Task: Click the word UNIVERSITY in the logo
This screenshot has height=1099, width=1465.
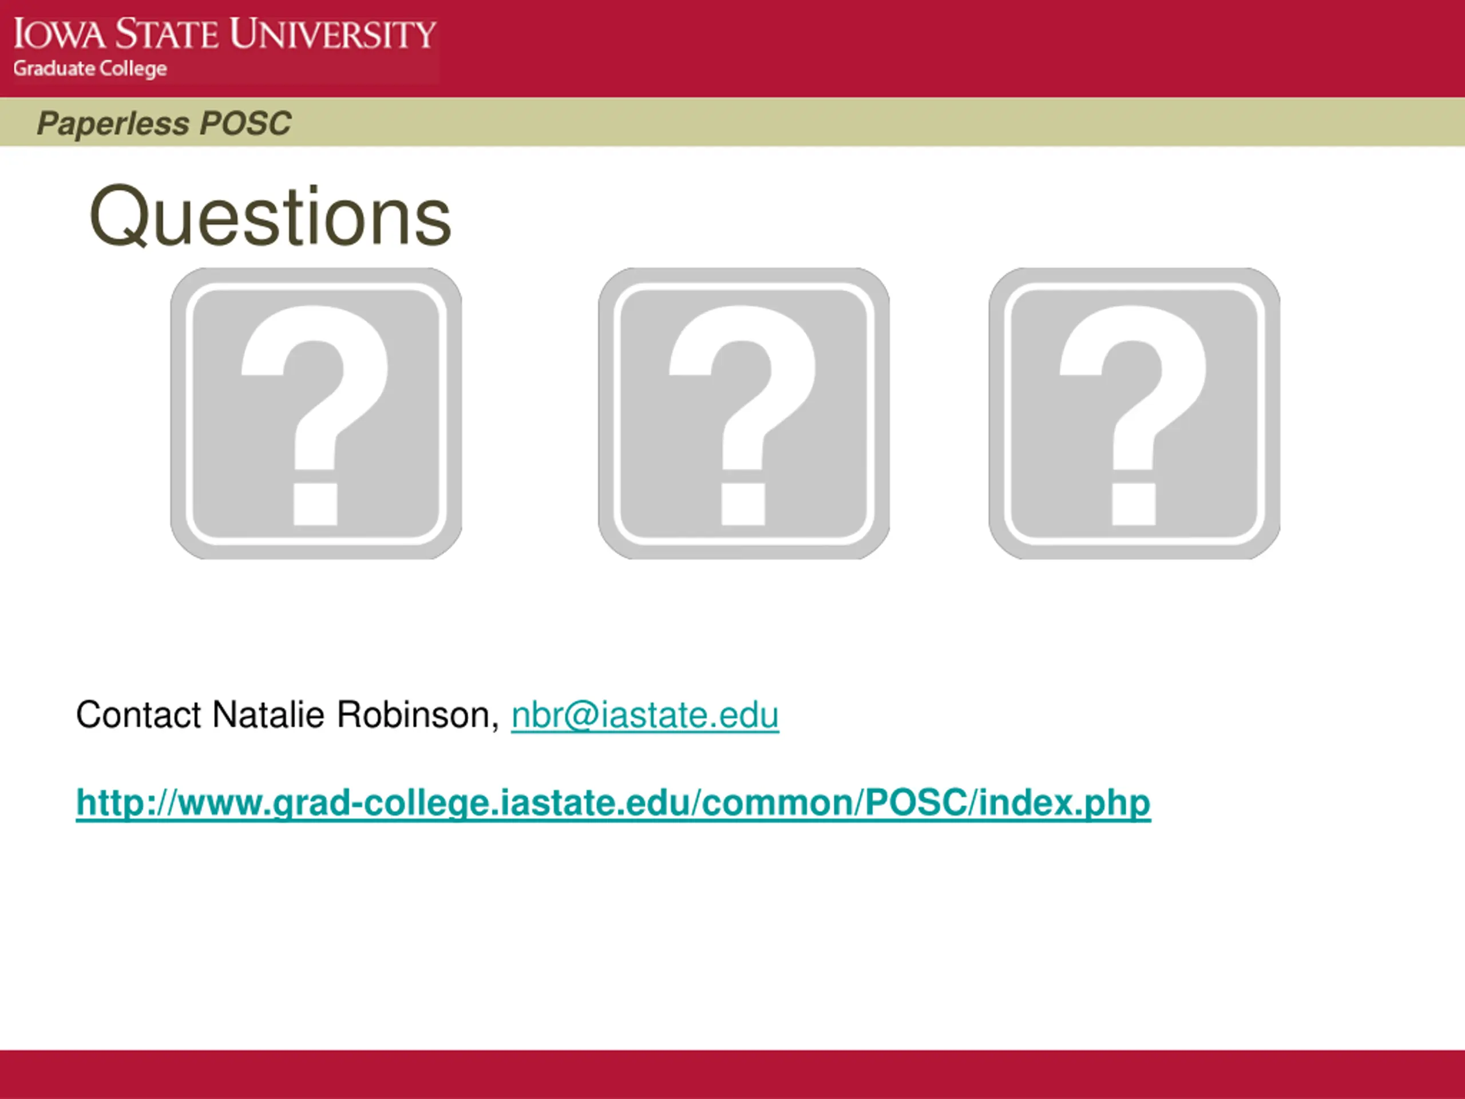Action: (x=333, y=34)
